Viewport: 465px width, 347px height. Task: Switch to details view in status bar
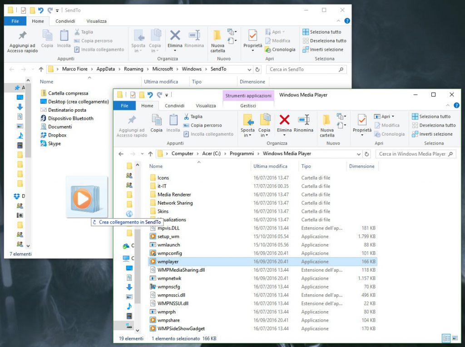point(446,338)
